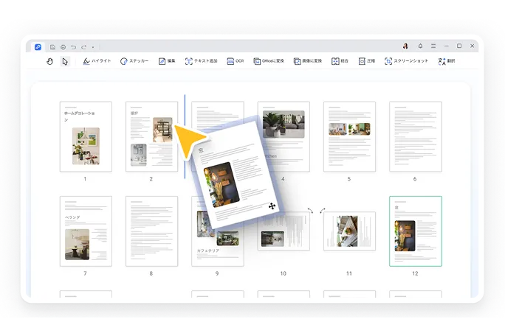Click the スクリーンショット screenshot tool
The image size is (505, 336).
[406, 61]
